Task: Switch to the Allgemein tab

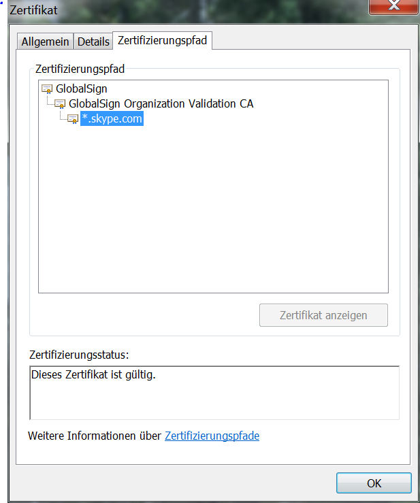Action: tap(45, 42)
